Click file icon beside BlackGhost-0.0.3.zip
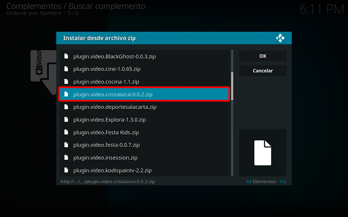The height and width of the screenshot is (217, 348). [66, 56]
